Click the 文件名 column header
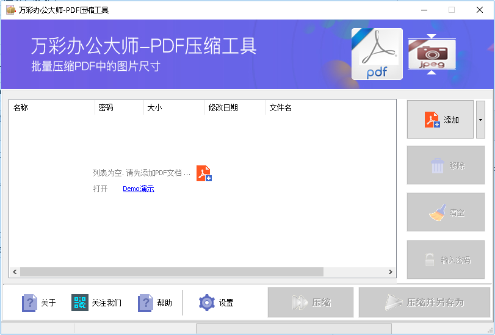The height and width of the screenshot is (335, 495). tap(330, 108)
